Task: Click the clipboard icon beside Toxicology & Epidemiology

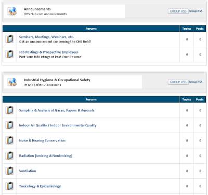Action: (9, 186)
